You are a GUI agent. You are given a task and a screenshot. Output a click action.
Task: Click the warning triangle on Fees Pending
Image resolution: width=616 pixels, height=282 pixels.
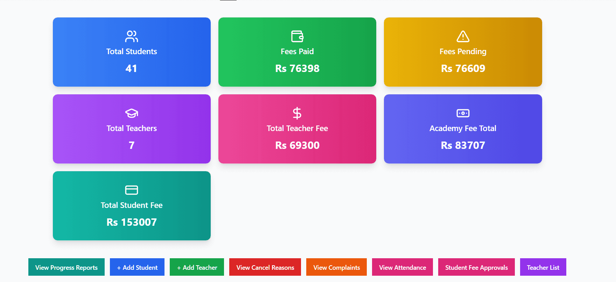(463, 36)
